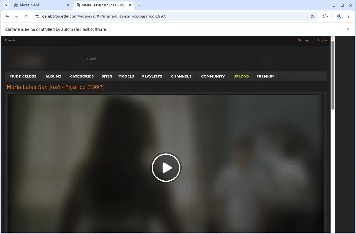Open the tab search dropdown arrow
The width and height of the screenshot is (356, 234).
point(6,5)
